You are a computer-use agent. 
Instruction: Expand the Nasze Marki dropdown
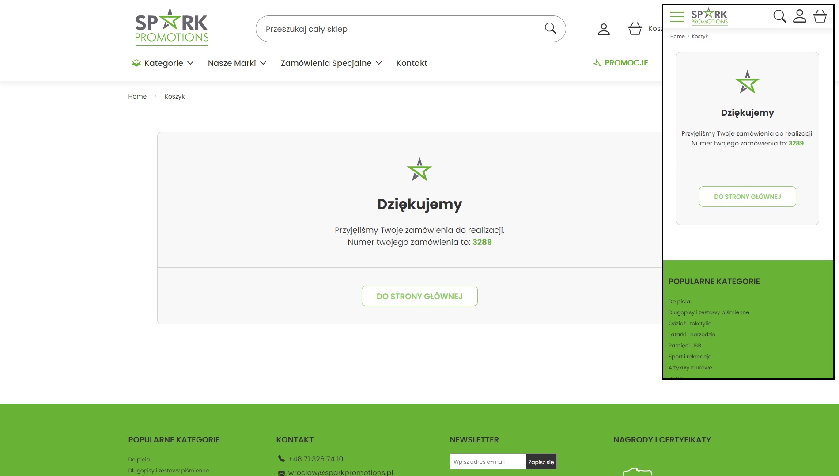pyautogui.click(x=237, y=63)
